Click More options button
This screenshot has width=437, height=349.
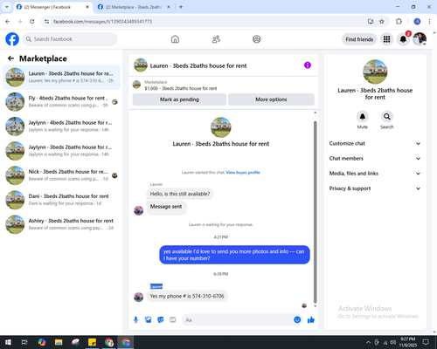271,99
